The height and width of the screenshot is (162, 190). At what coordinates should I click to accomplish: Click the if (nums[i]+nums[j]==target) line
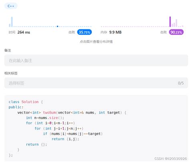[73, 134]
